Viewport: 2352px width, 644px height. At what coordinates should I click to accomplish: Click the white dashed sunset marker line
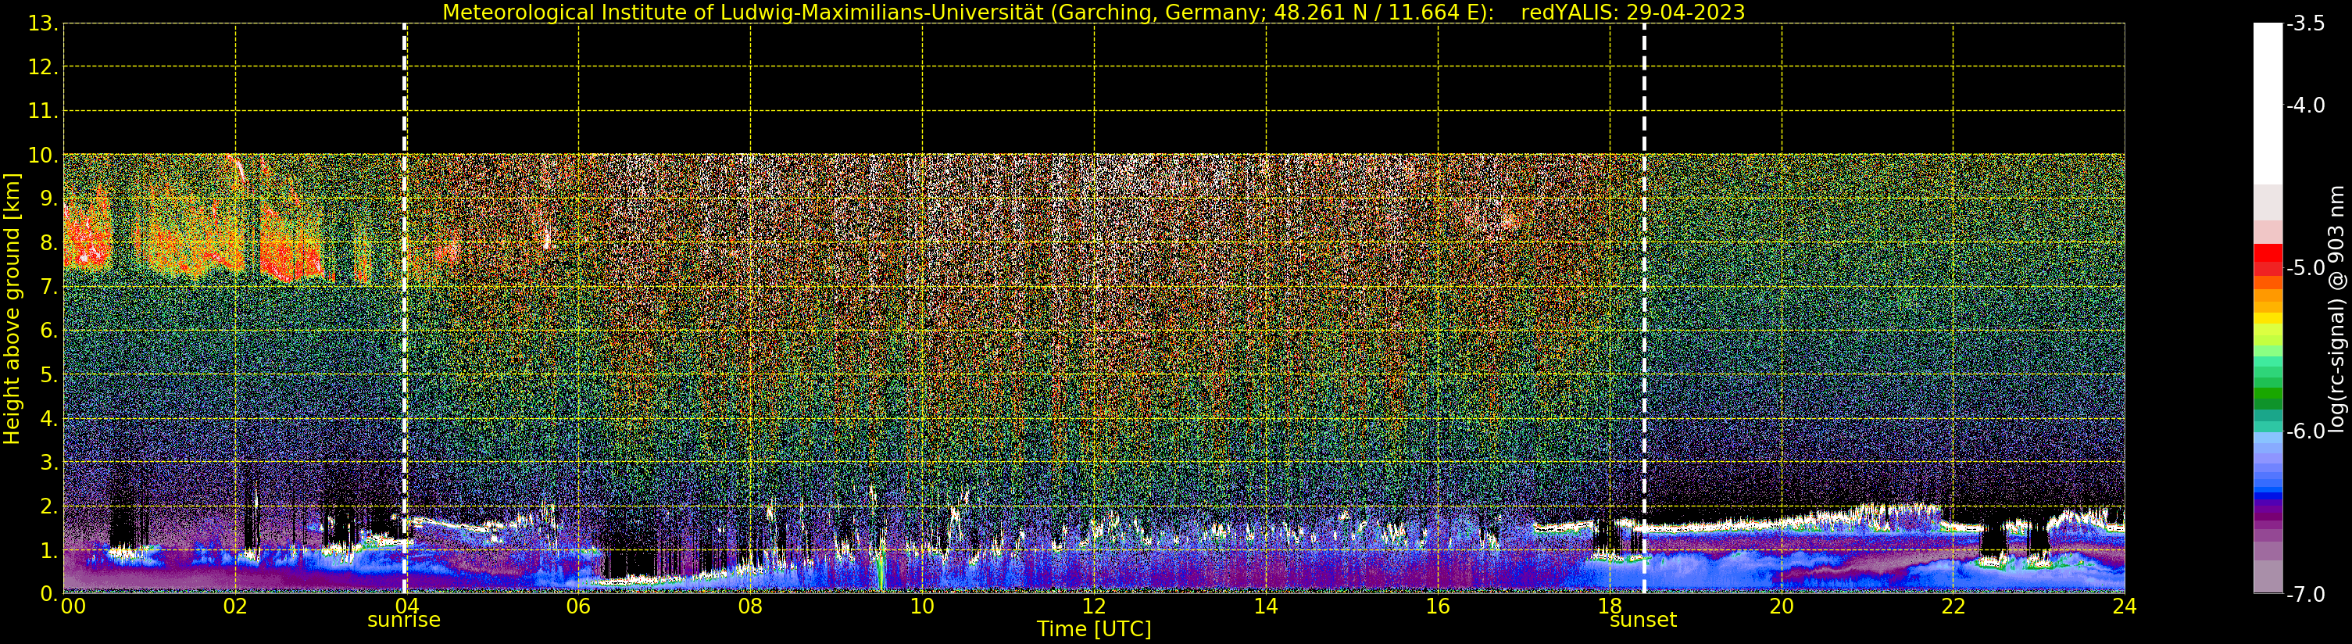click(1644, 308)
